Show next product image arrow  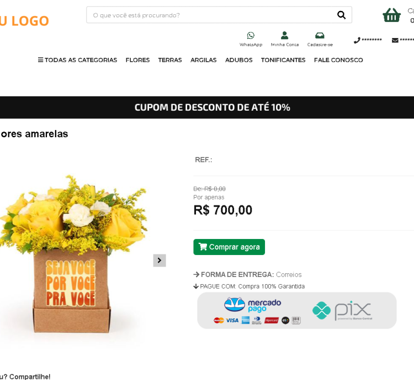tap(160, 260)
